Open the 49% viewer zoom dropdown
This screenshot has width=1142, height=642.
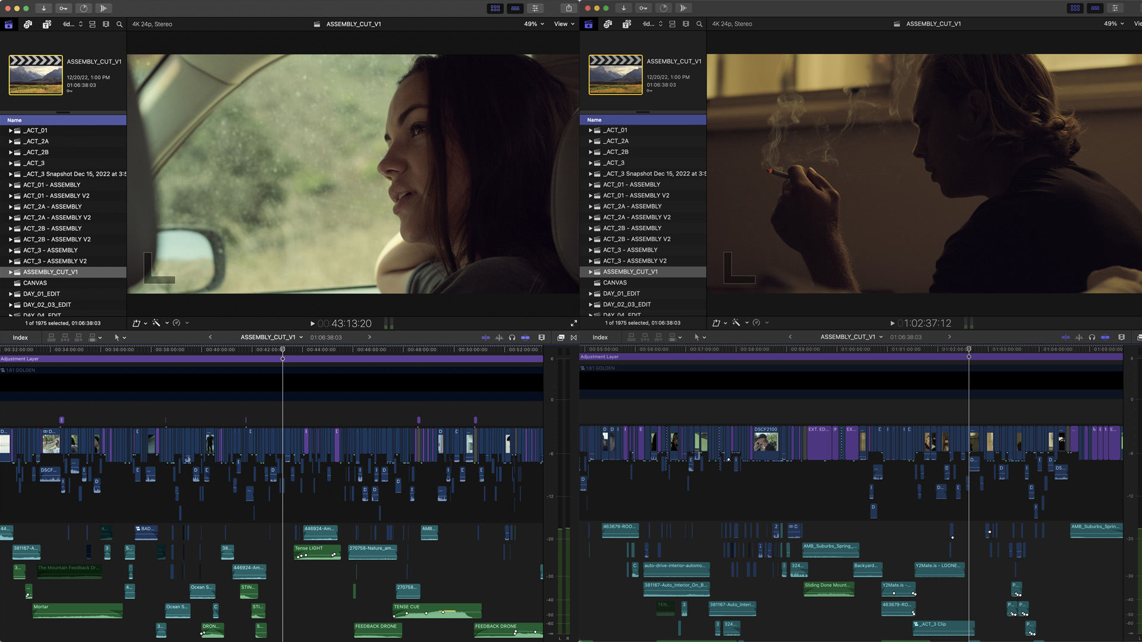(532, 24)
